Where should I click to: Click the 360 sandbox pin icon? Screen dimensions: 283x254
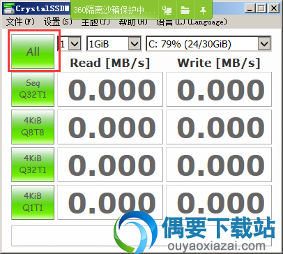203,10
